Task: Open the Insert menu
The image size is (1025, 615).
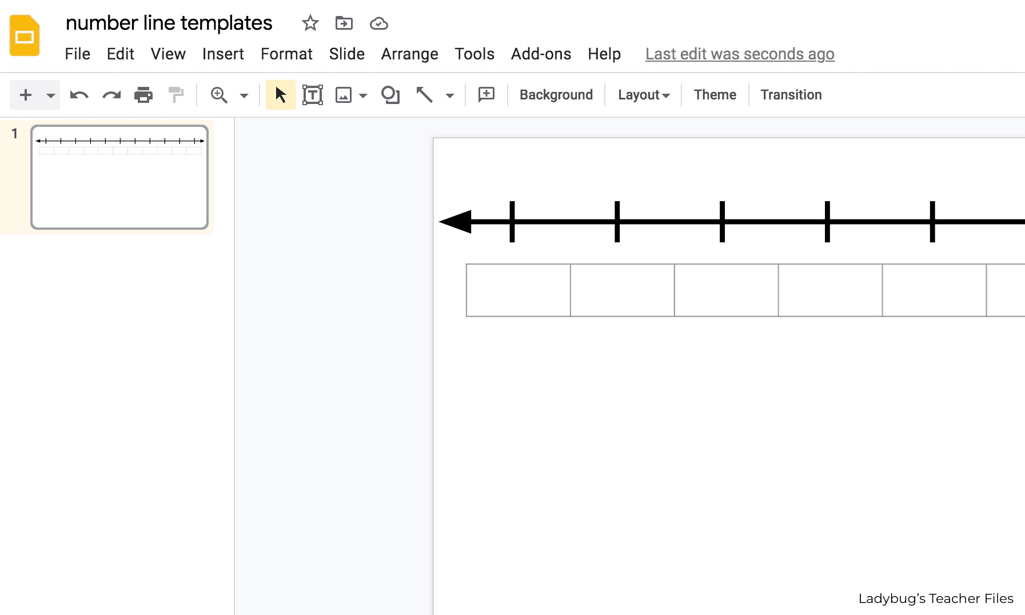Action: click(x=223, y=54)
